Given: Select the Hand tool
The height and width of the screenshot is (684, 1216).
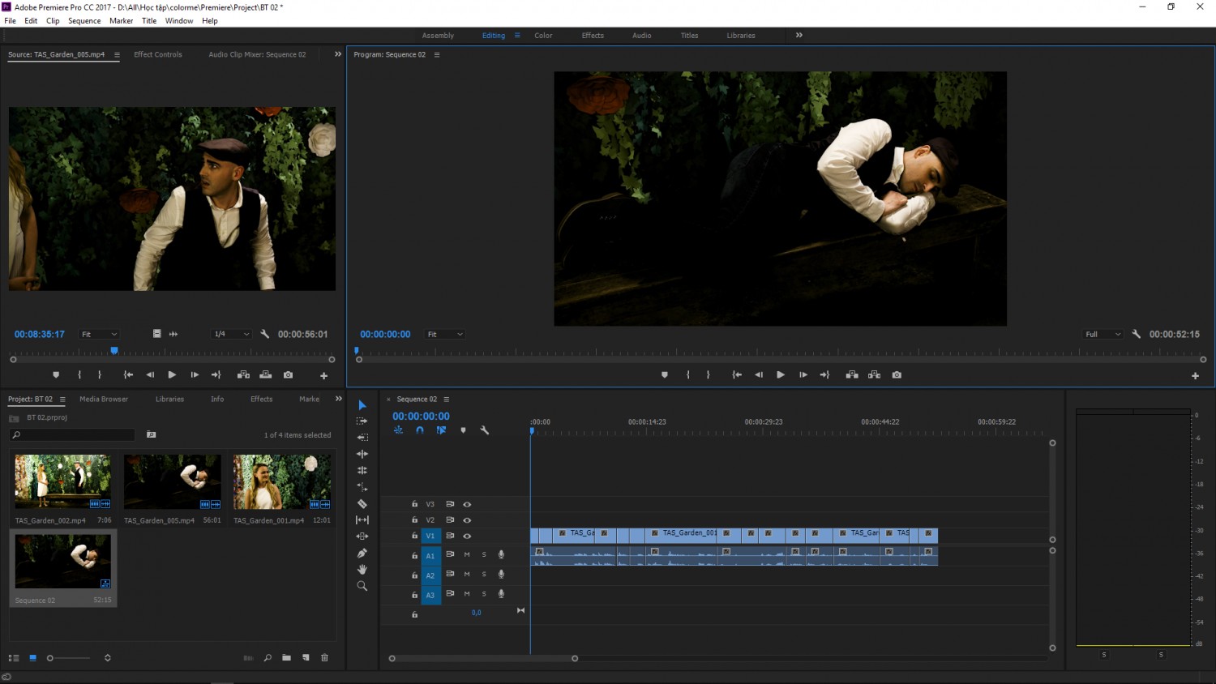Looking at the screenshot, I should click(x=362, y=569).
